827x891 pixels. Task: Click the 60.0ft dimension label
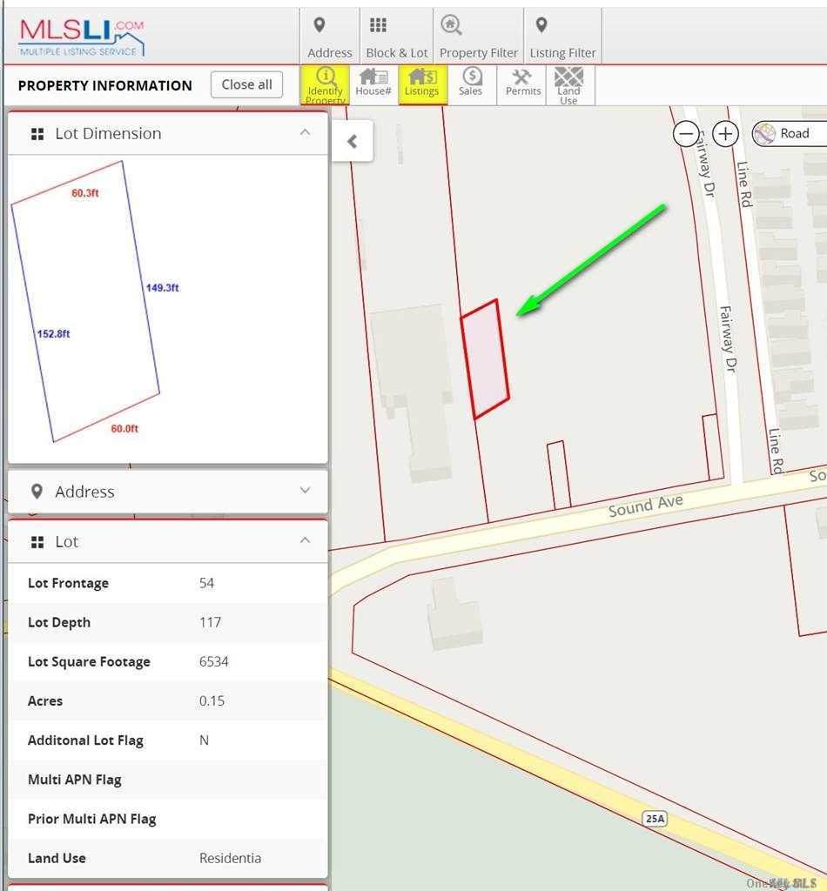click(124, 428)
